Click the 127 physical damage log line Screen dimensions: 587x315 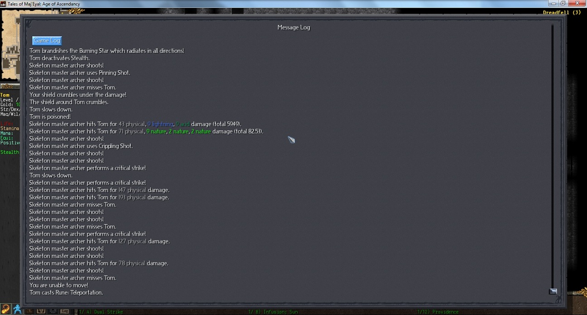(100, 241)
